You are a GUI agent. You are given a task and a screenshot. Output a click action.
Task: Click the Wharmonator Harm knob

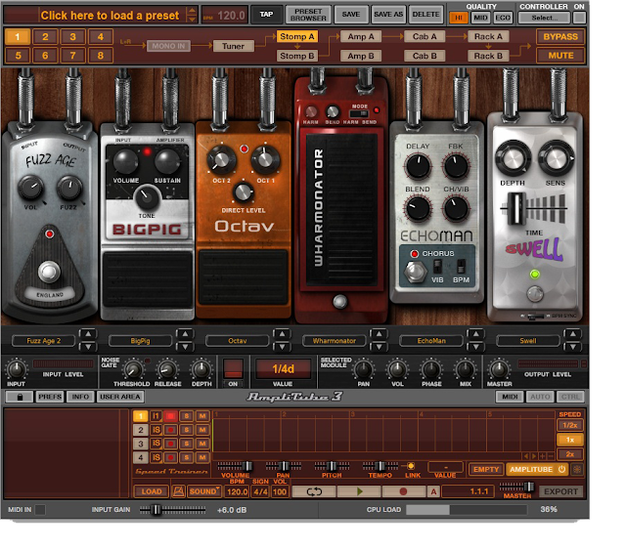(x=311, y=111)
